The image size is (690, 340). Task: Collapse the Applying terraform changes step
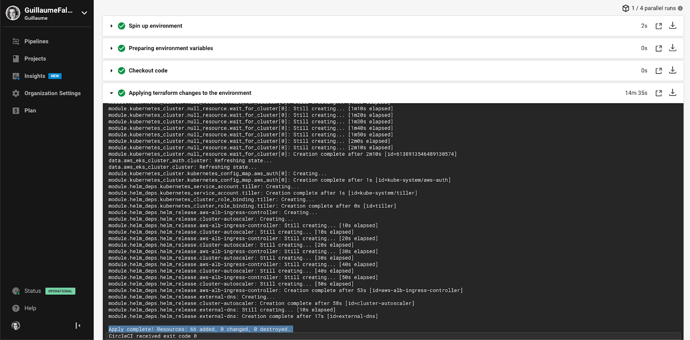point(111,93)
